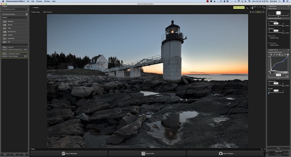Select the Flat picture control
291x157 pixels.
(15, 42)
